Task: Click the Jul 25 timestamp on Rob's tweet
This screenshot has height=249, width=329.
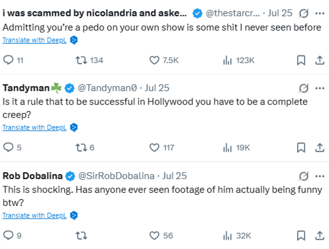Action: [175, 176]
